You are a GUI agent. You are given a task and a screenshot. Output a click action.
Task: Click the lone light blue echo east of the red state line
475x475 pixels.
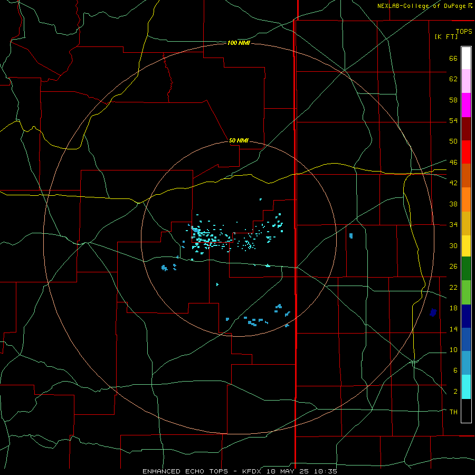pyautogui.click(x=351, y=236)
